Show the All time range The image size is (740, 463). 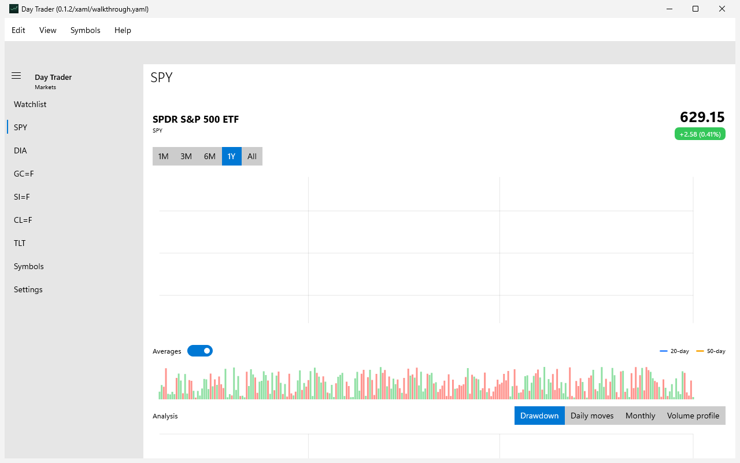point(252,156)
